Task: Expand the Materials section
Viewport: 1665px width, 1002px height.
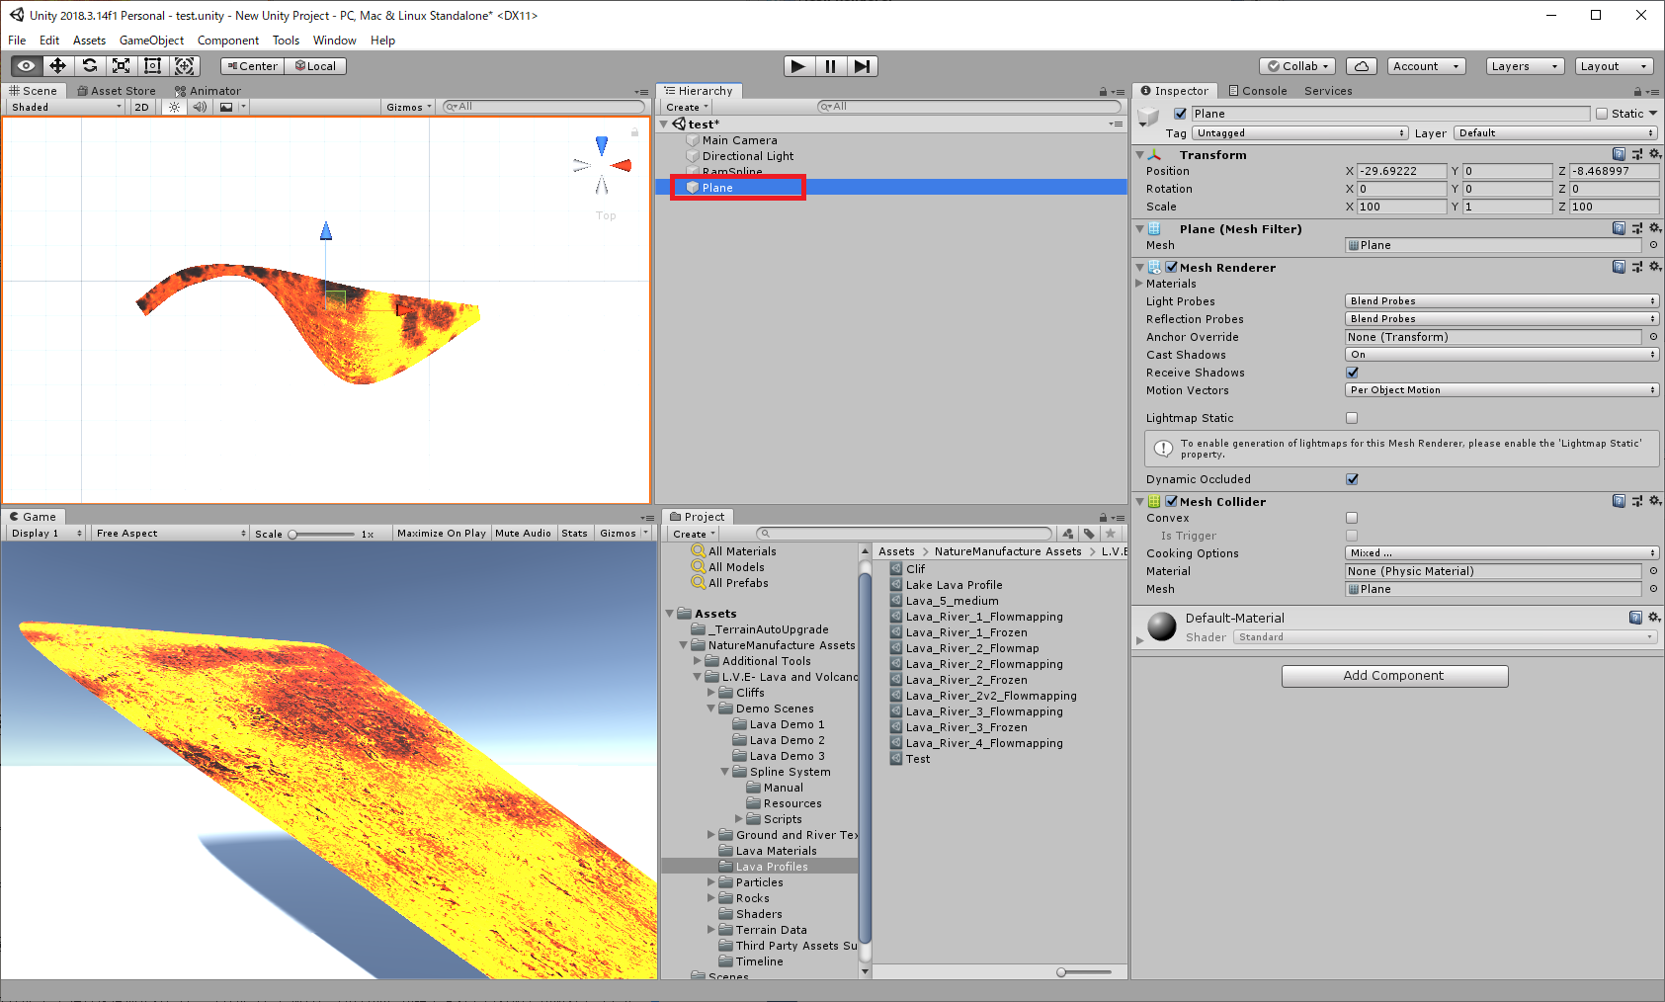Action: click(1139, 284)
